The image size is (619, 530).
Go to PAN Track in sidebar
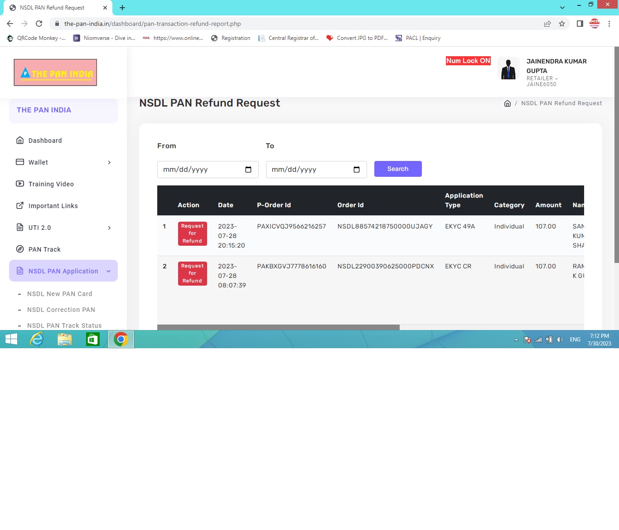[x=44, y=249]
